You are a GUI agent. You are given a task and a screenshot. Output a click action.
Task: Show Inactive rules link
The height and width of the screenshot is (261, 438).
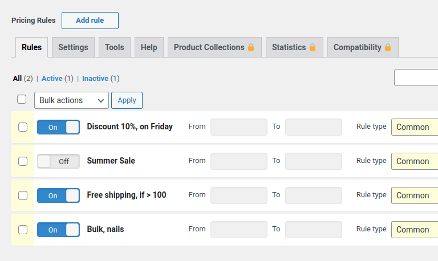coord(95,79)
